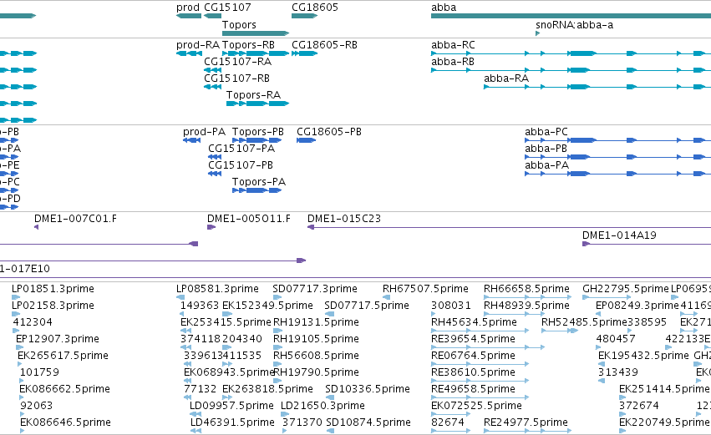The width and height of the screenshot is (711, 435).
Task: Click the Topors-PB protein label
Action: click(x=258, y=132)
